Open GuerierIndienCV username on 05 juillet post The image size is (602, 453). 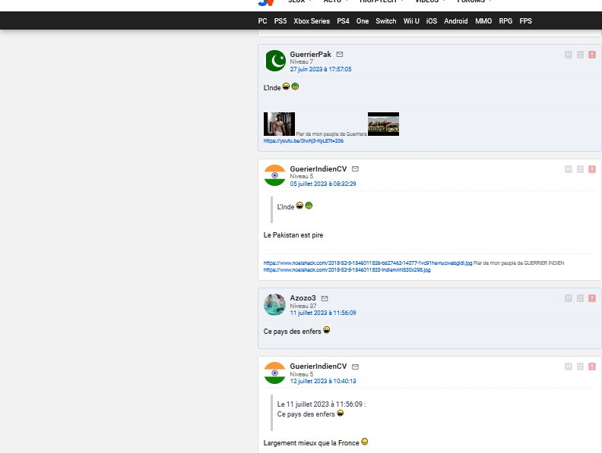318,169
